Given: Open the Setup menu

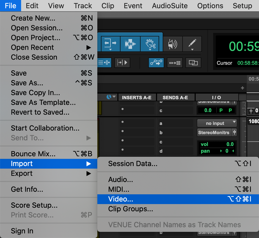Looking at the screenshot, I should pos(242,6).
